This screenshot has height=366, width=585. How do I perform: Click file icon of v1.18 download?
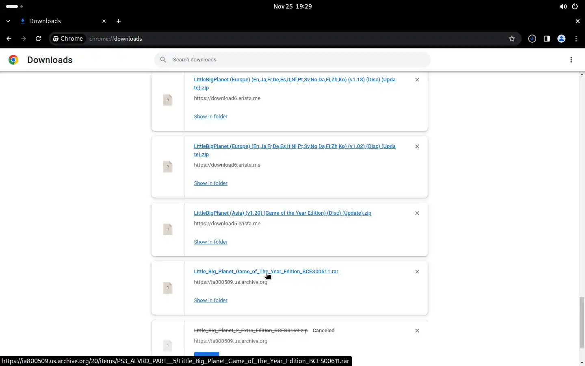[x=168, y=100]
